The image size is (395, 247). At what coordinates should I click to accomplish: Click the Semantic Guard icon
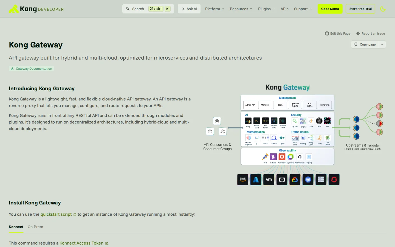pyautogui.click(x=283, y=121)
